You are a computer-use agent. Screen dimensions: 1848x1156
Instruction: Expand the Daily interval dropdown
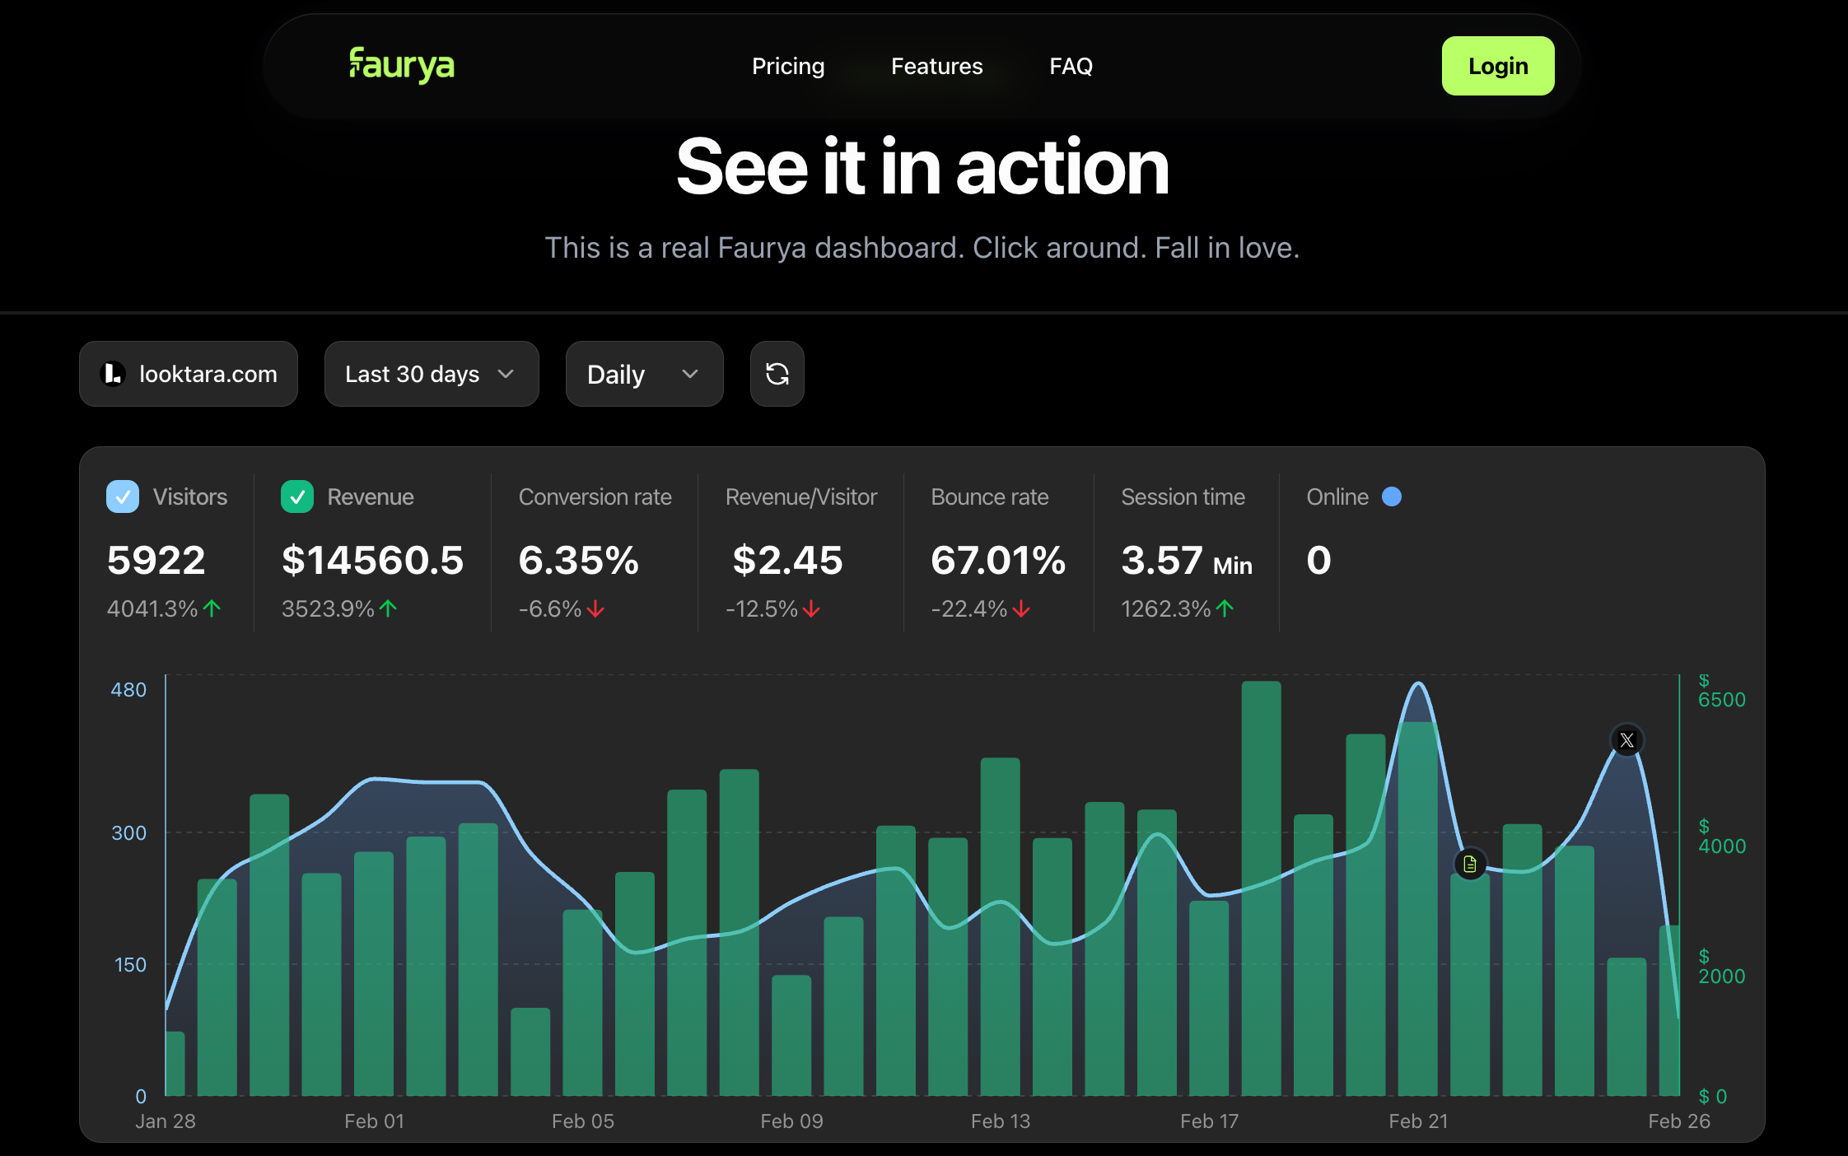pos(644,374)
